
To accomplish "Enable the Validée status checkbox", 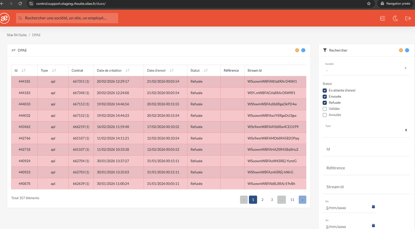I will [325, 109].
